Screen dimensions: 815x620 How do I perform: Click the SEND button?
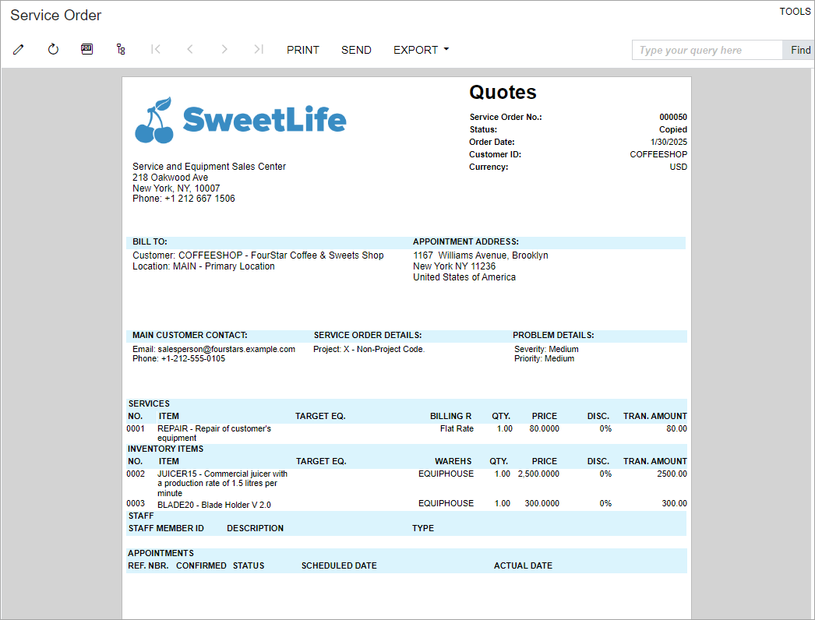(356, 50)
